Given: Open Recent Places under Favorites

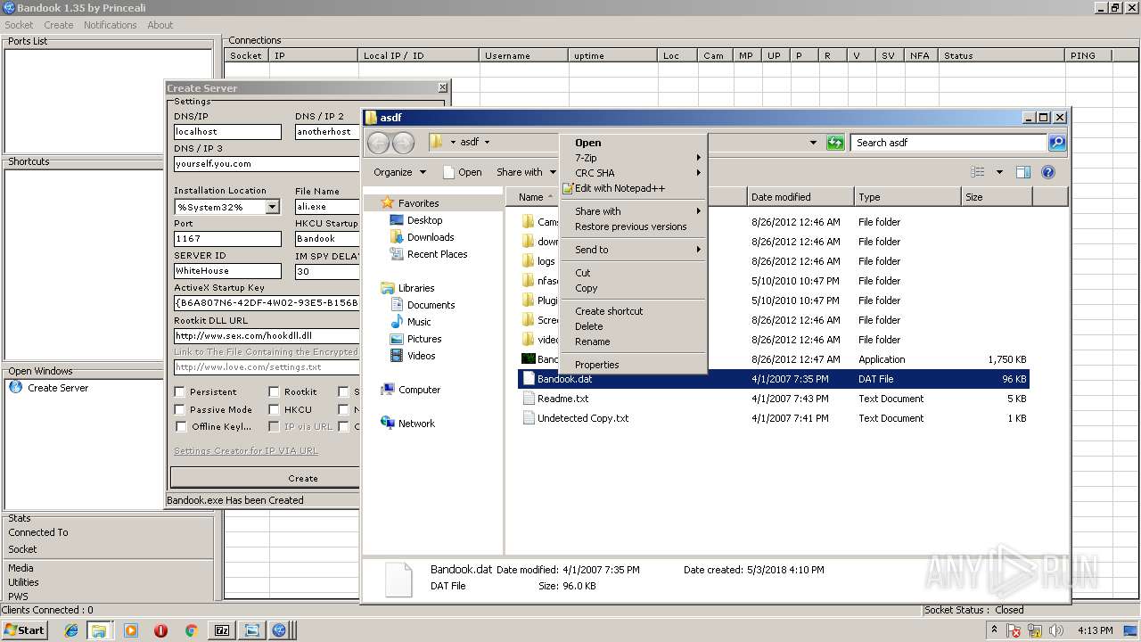Looking at the screenshot, I should pos(437,254).
